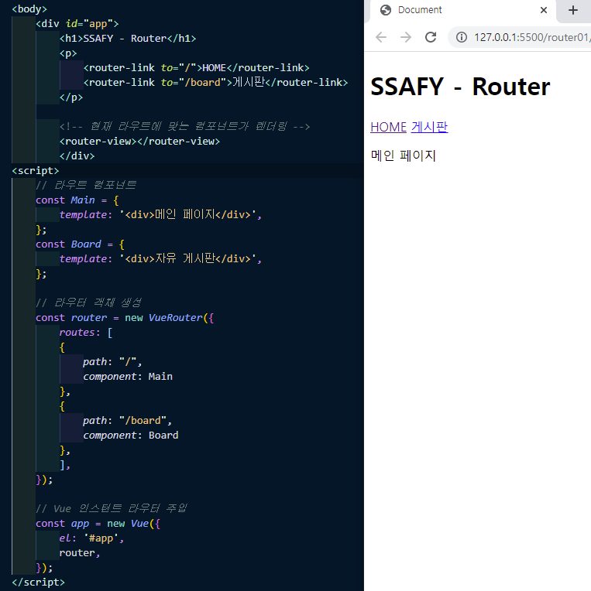Click the component: Main code line
Image resolution: width=591 pixels, height=591 pixels.
point(128,377)
